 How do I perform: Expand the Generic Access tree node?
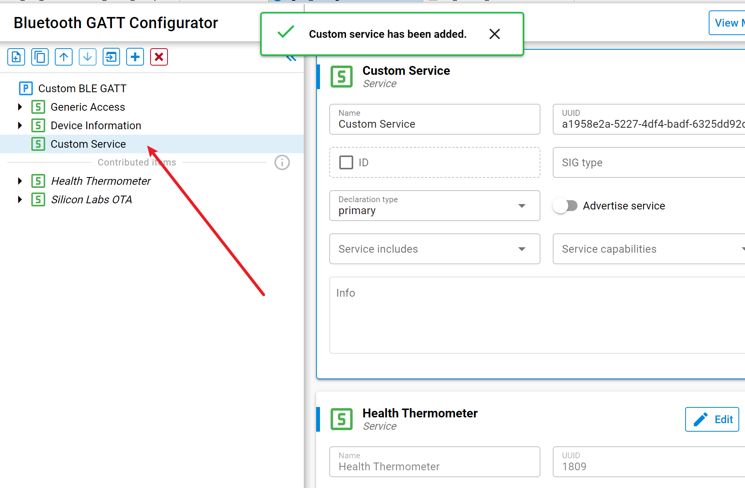pyautogui.click(x=20, y=107)
